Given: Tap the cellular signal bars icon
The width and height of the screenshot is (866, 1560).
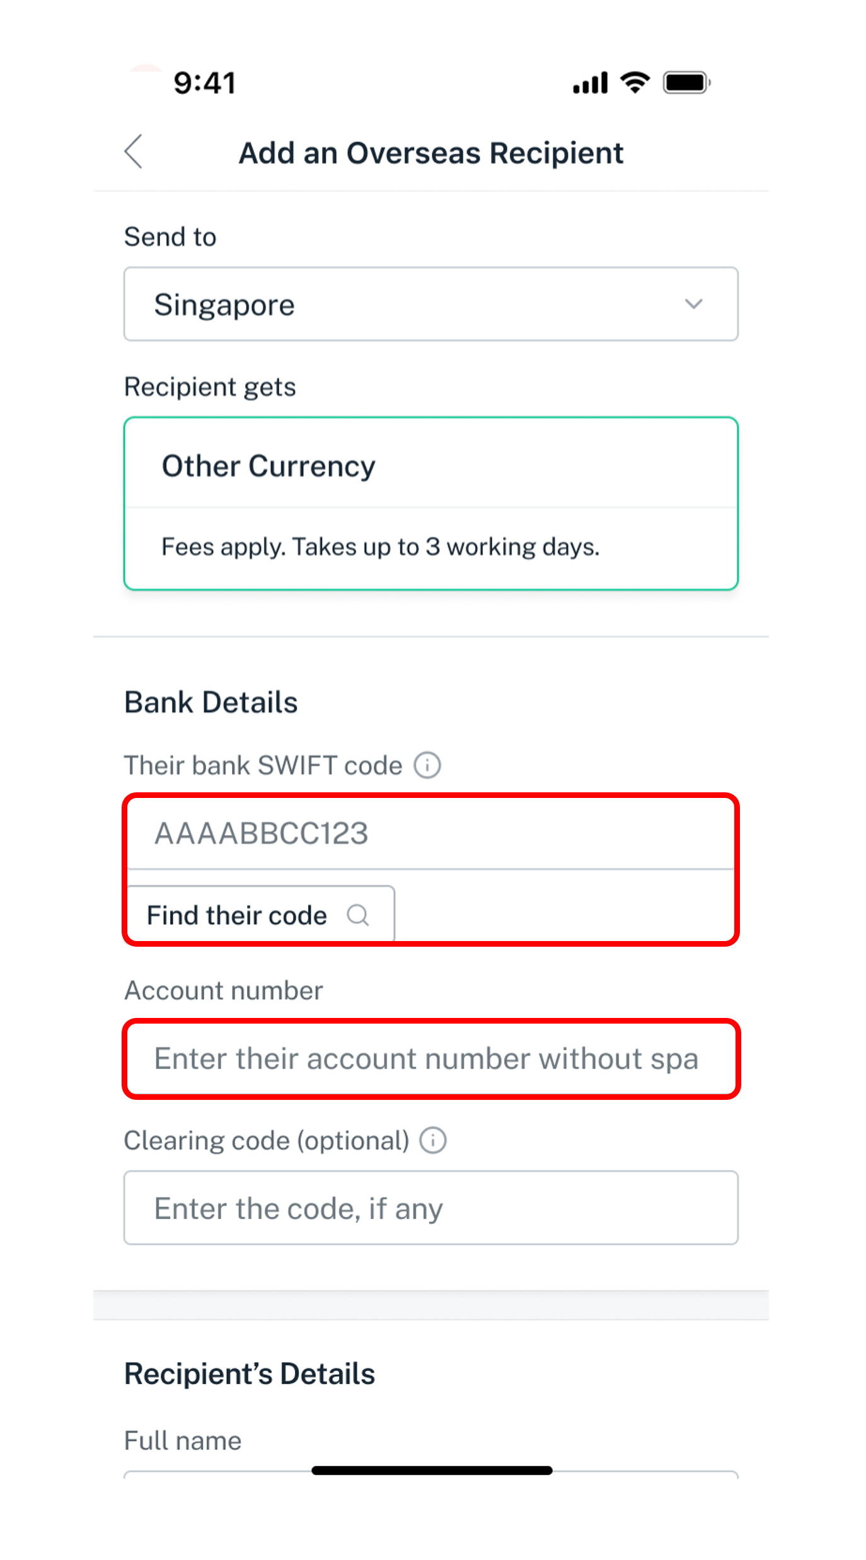Looking at the screenshot, I should [x=590, y=83].
